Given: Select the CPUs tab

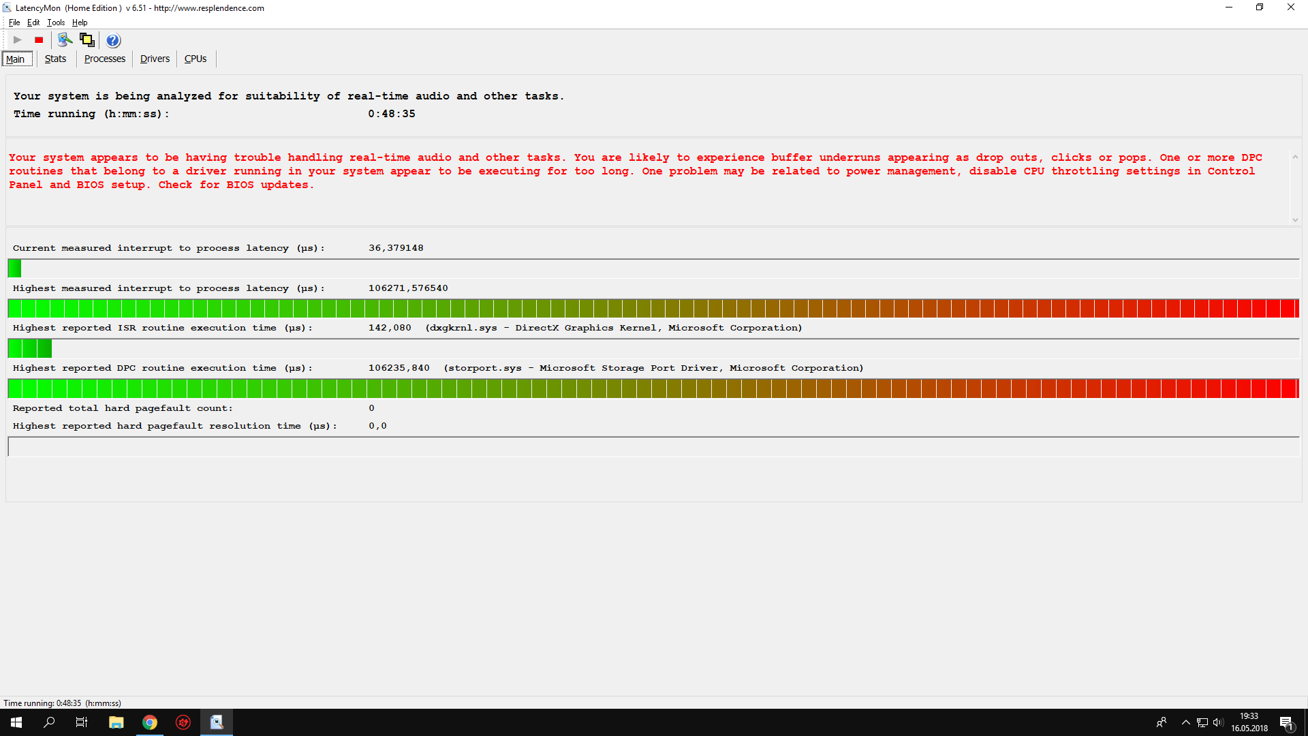Looking at the screenshot, I should [x=196, y=59].
